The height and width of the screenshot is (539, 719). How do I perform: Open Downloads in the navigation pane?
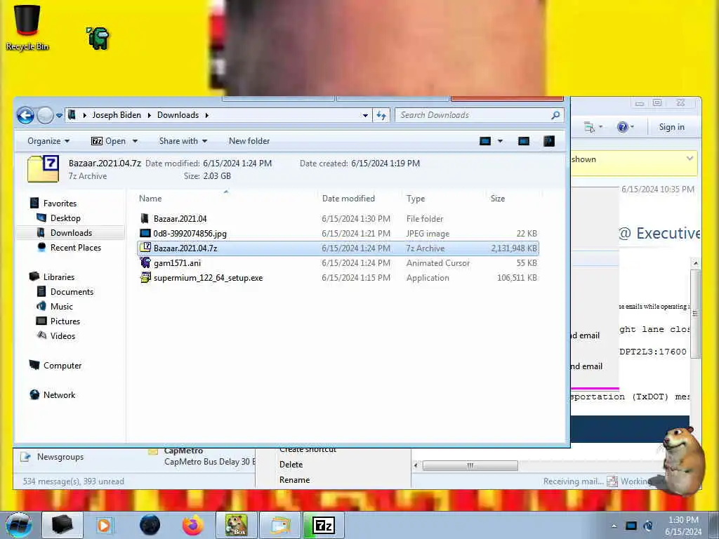[71, 233]
